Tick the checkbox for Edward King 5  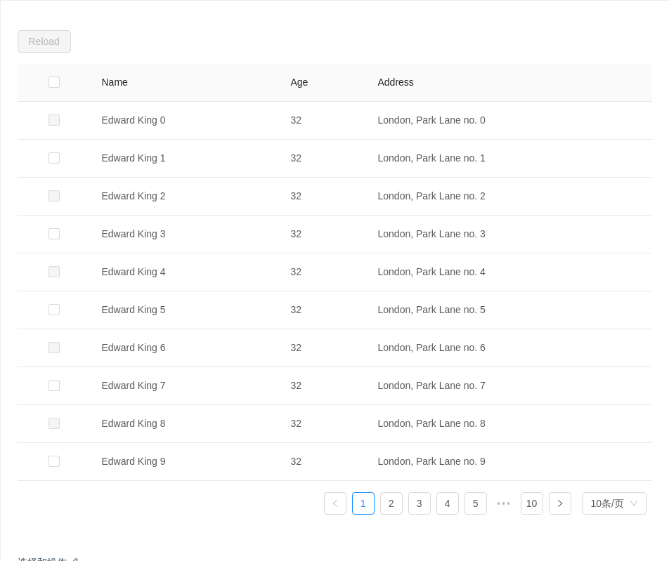click(54, 310)
